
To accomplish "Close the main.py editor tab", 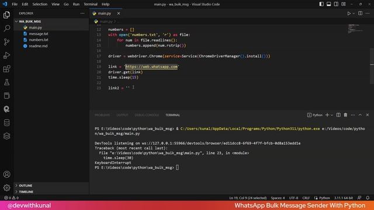I will (119, 13).
